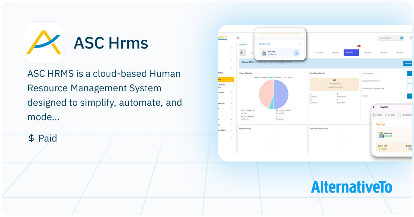Select the Nov 2025 month tab
The image size is (414, 217).
tap(367, 53)
